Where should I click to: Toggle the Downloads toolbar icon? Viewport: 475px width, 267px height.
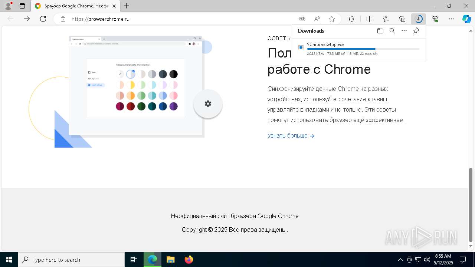[419, 19]
